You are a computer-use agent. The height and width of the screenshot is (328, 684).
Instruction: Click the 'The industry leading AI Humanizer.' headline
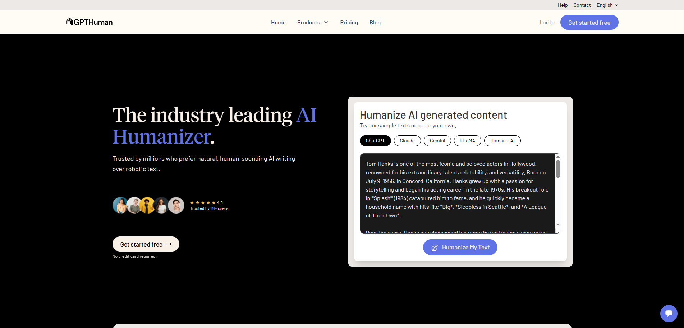tap(215, 126)
